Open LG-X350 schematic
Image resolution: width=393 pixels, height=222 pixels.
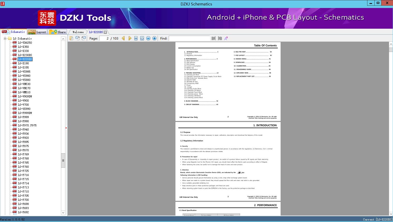coord(23,47)
